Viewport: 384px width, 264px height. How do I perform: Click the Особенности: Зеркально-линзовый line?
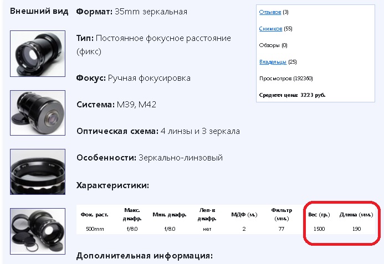[x=150, y=158]
